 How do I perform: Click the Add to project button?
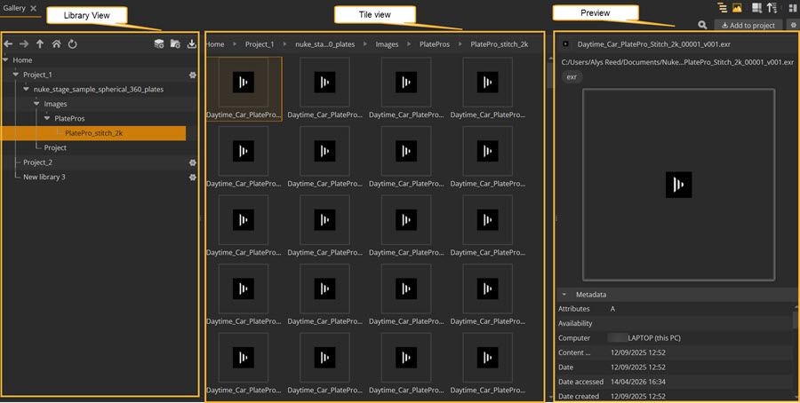[748, 26]
